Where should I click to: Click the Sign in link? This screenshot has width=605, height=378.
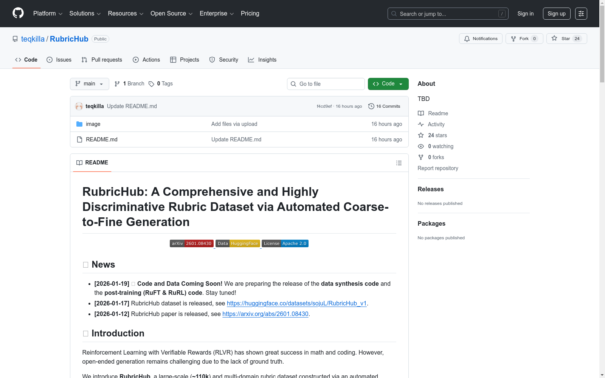[x=526, y=14]
